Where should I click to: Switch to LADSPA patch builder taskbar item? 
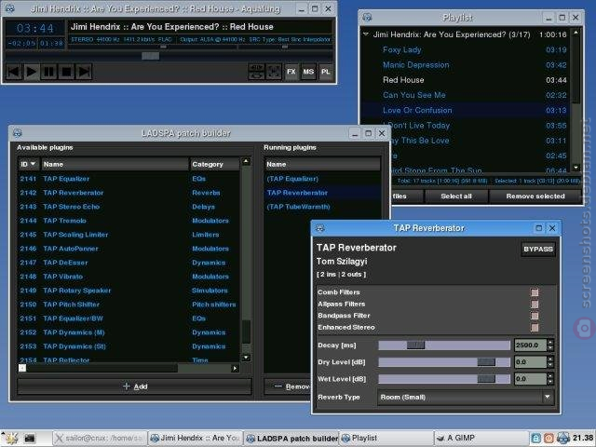click(291, 439)
